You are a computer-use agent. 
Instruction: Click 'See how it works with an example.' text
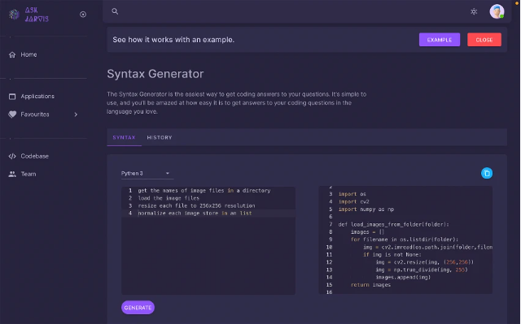tap(173, 40)
